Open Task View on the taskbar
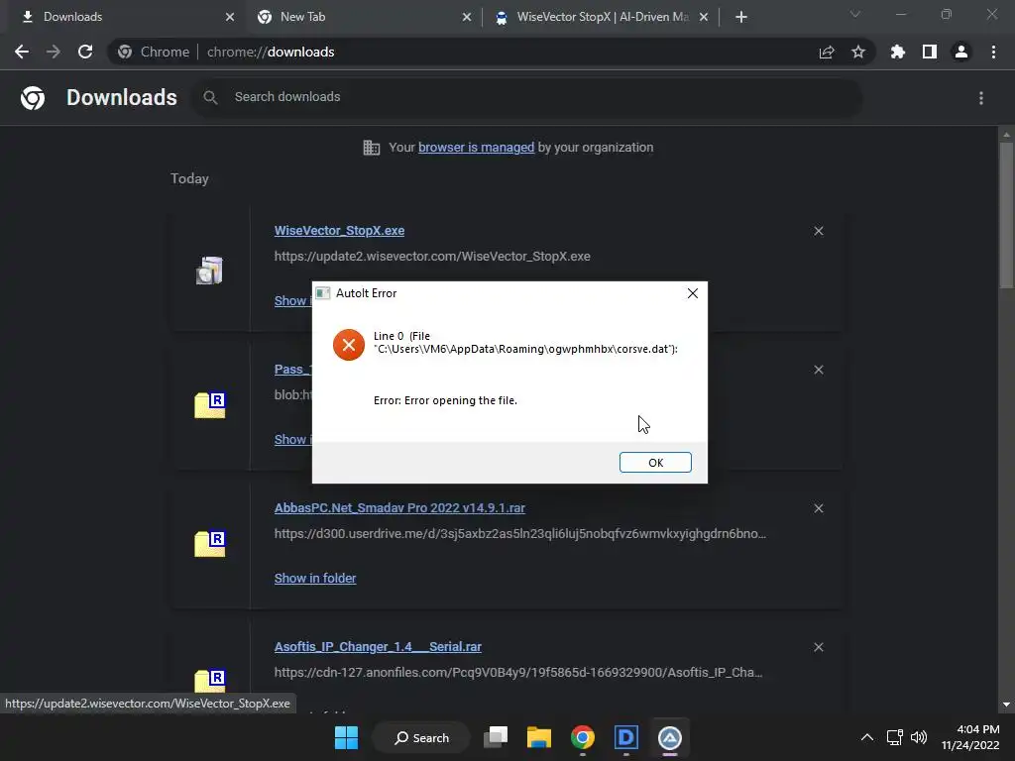This screenshot has width=1015, height=761. pos(497,737)
